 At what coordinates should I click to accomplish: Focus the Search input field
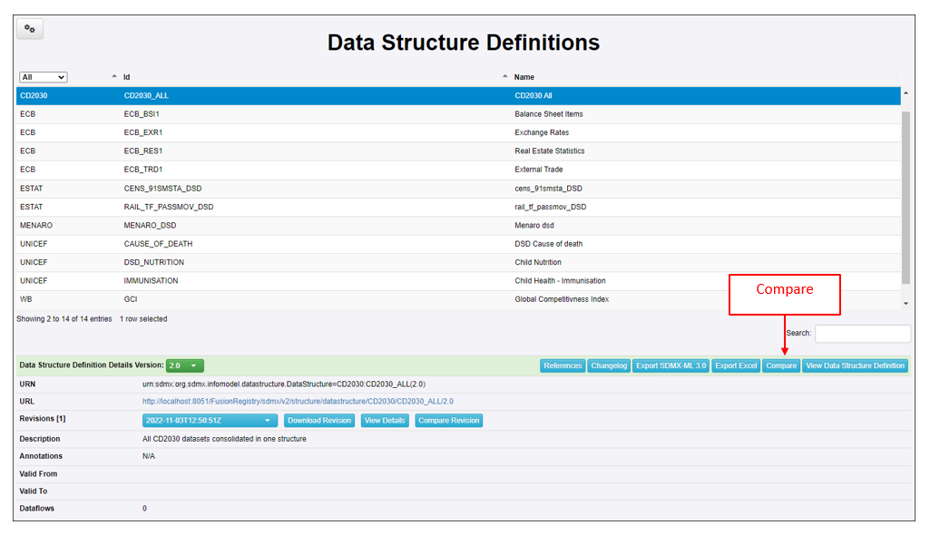(x=862, y=334)
